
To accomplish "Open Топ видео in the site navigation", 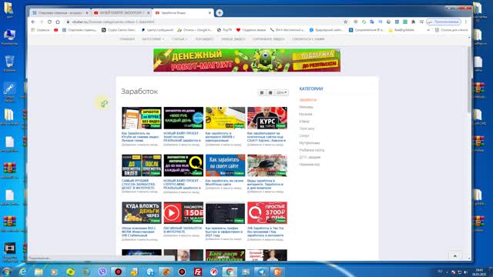I will click(x=204, y=39).
